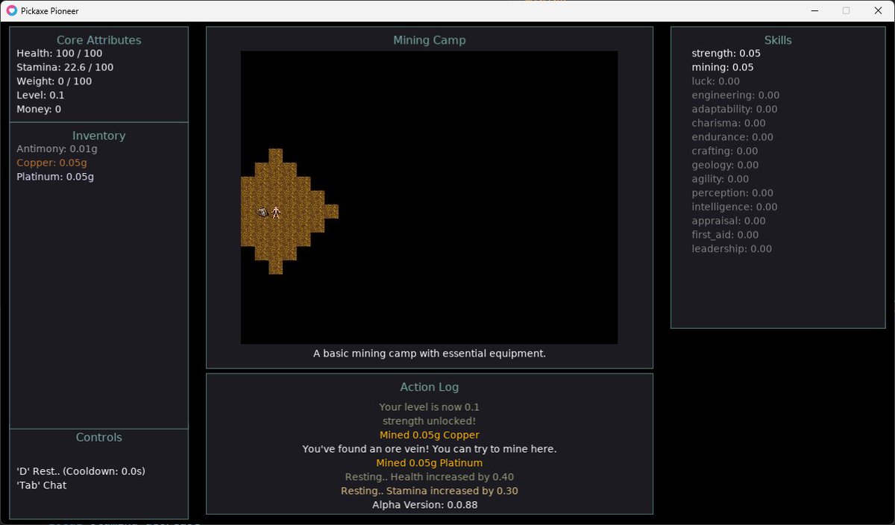
Task: Click the 'D' Rest control entry
Action: click(81, 471)
